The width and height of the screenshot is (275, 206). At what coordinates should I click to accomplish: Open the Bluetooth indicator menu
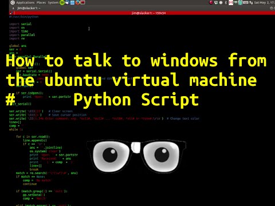[x=226, y=2]
